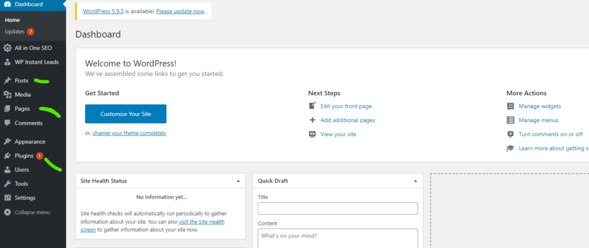Click the No information yet text
This screenshot has width=589, height=248.
162,197
